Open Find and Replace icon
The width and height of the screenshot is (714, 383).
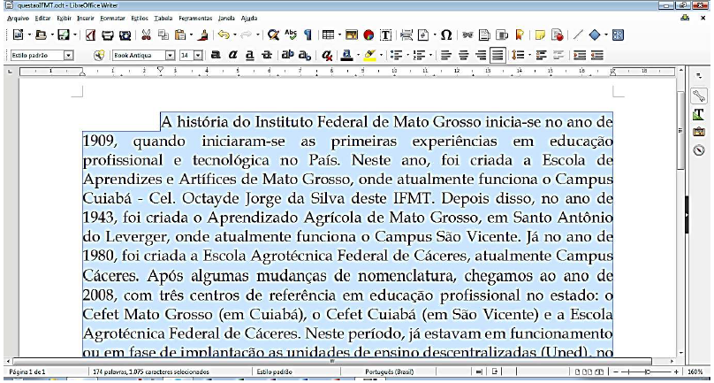[x=273, y=35]
